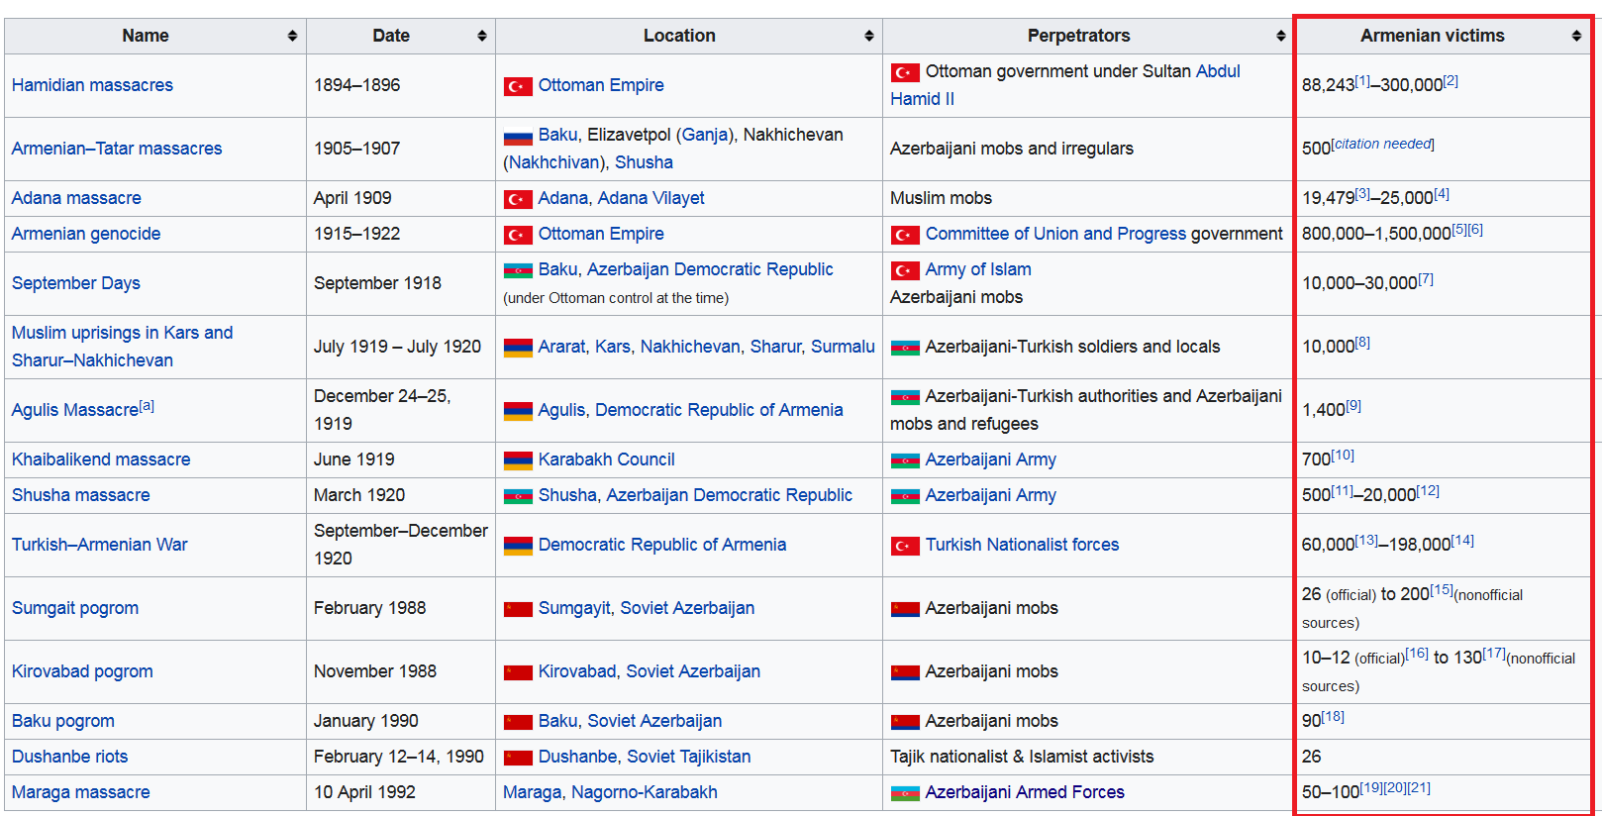Open the Agulis Massacre link
This screenshot has width=1602, height=816.
click(75, 410)
